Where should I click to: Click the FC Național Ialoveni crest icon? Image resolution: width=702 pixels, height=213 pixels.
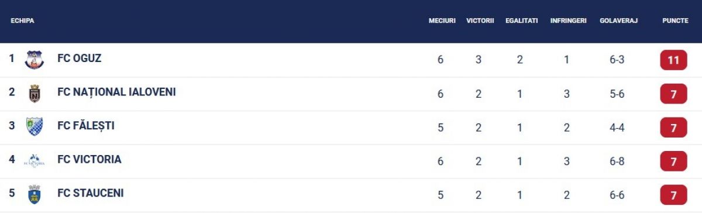35,94
